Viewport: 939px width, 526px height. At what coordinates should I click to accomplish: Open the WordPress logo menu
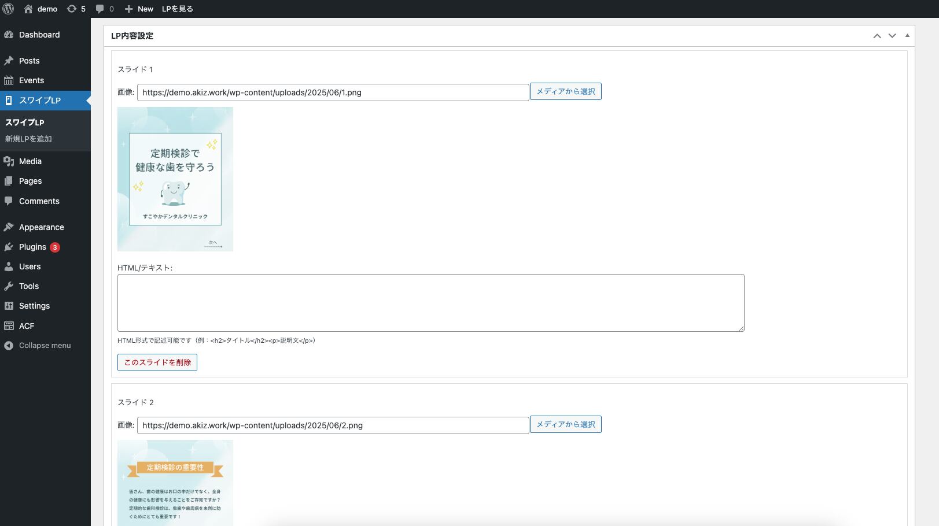(x=8, y=9)
